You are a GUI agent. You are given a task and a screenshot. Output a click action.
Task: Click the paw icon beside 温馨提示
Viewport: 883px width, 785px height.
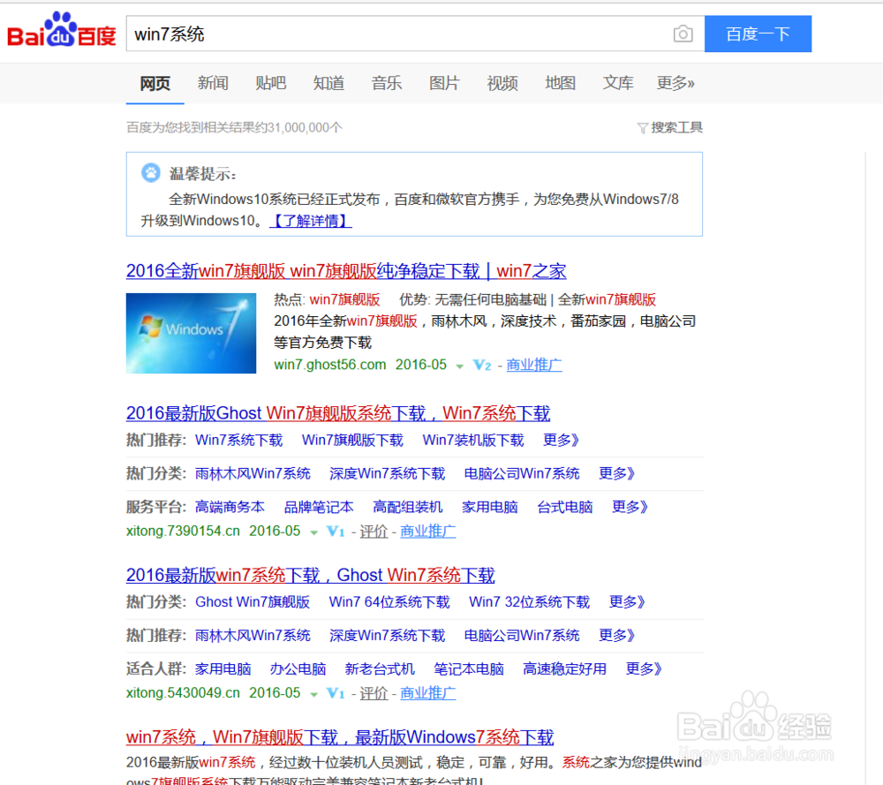click(x=150, y=173)
